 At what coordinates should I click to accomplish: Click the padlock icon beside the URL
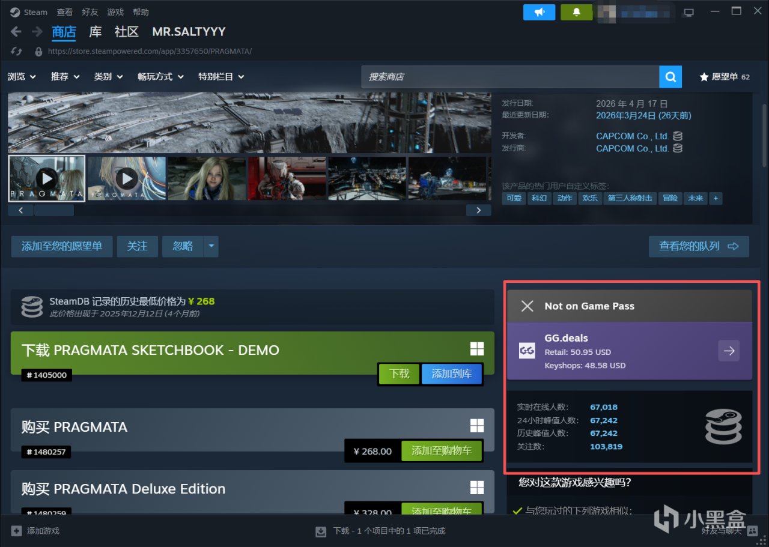click(38, 52)
